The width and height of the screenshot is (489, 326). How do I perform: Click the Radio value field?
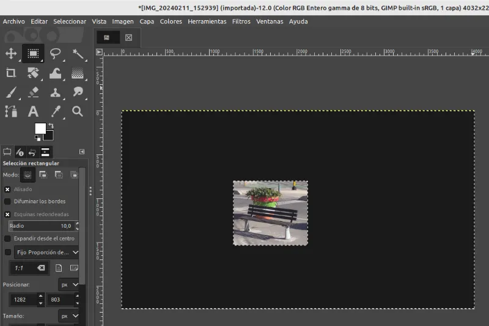pyautogui.click(x=42, y=226)
